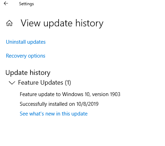Open the Settings home page icon
This screenshot has height=146, width=165.
[x=9, y=23]
